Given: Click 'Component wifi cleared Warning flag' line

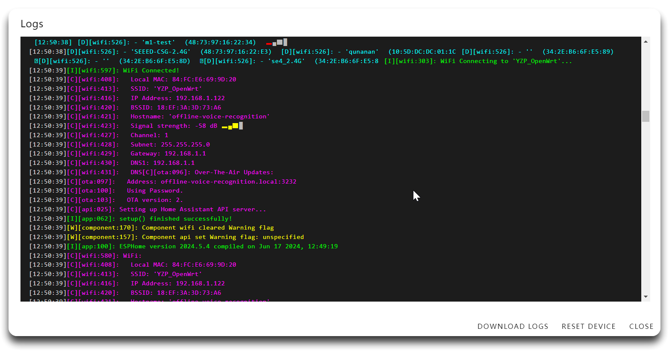Looking at the screenshot, I should 151,227.
